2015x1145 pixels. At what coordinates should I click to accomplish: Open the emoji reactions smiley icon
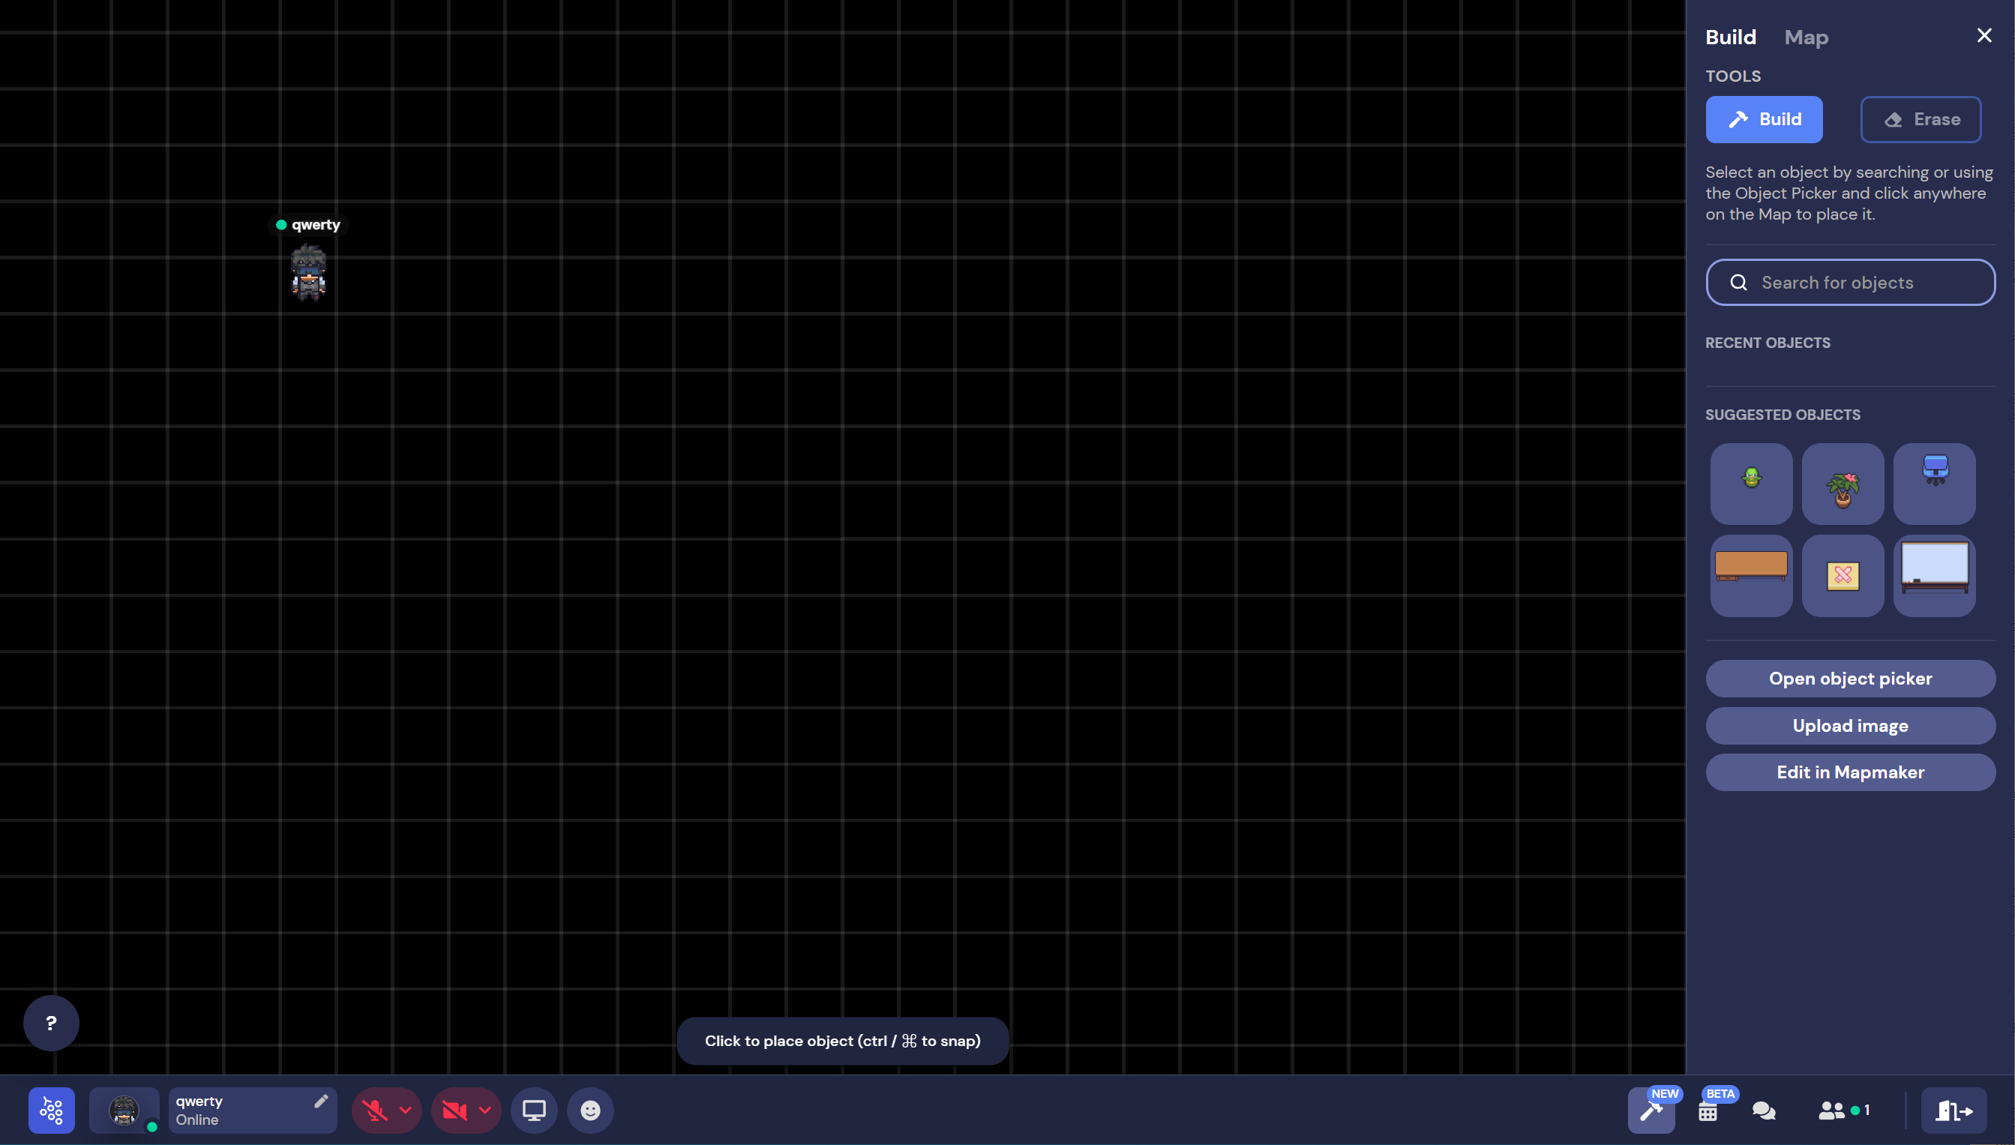(590, 1110)
